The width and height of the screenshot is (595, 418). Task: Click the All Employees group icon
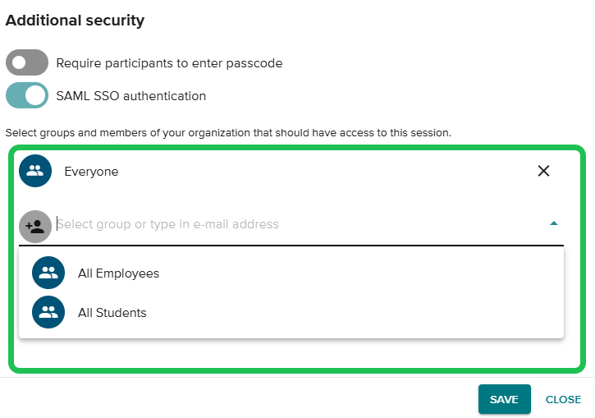[48, 273]
